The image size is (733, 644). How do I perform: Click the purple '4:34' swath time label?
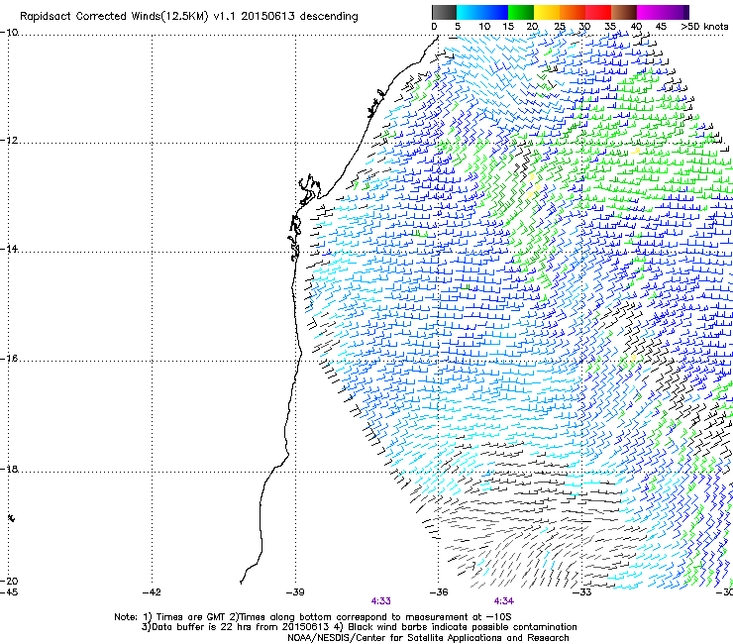tap(504, 601)
